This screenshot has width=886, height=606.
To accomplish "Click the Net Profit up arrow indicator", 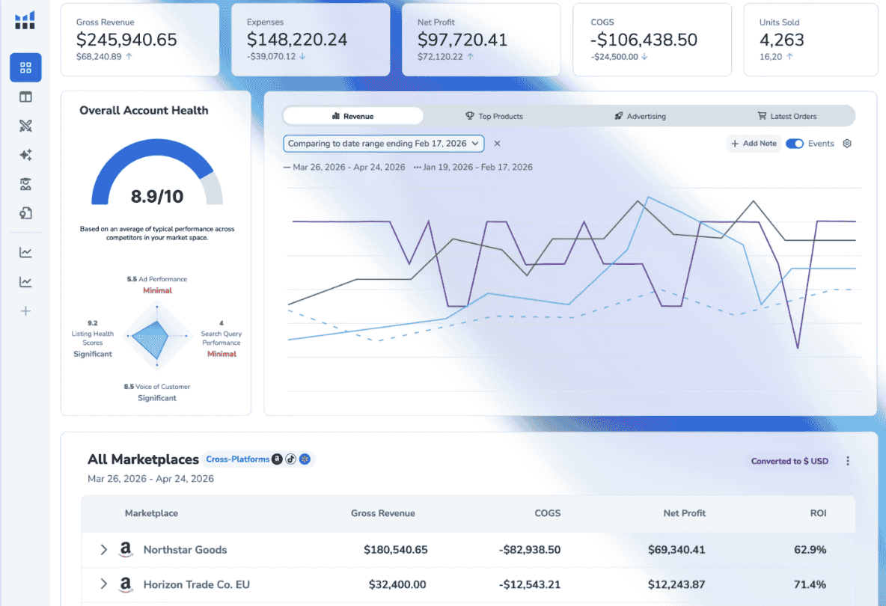I will point(470,56).
